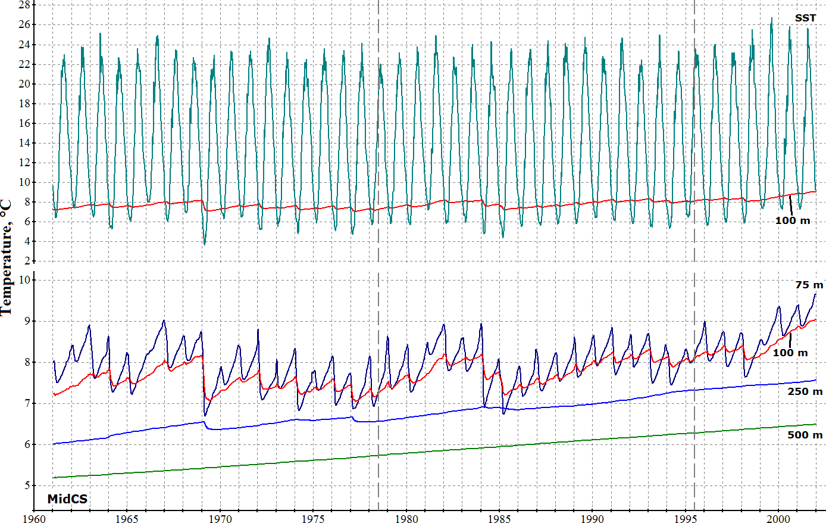The width and height of the screenshot is (826, 523).
Task: Click the Temperature, °C axis title
Action: (x=6, y=256)
